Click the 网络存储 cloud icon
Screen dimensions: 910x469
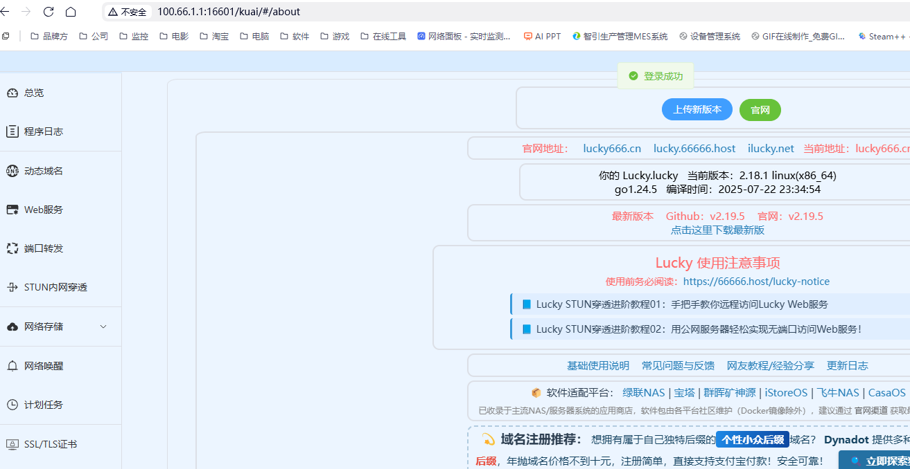point(12,327)
